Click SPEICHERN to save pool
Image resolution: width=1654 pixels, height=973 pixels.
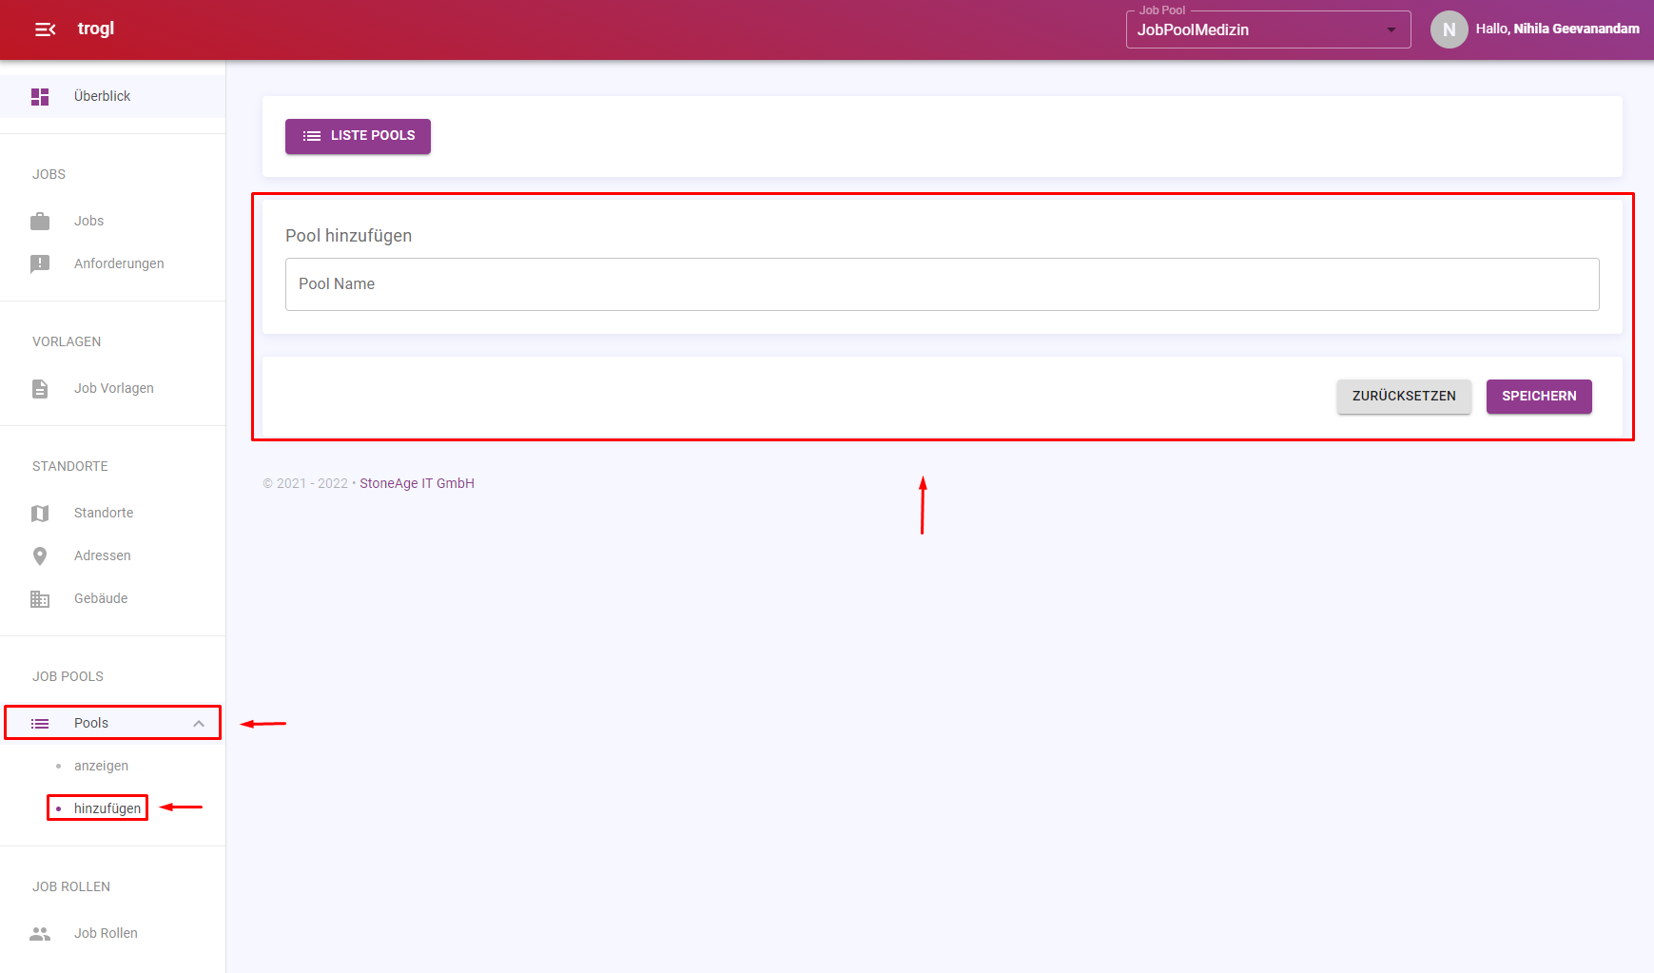(1539, 397)
